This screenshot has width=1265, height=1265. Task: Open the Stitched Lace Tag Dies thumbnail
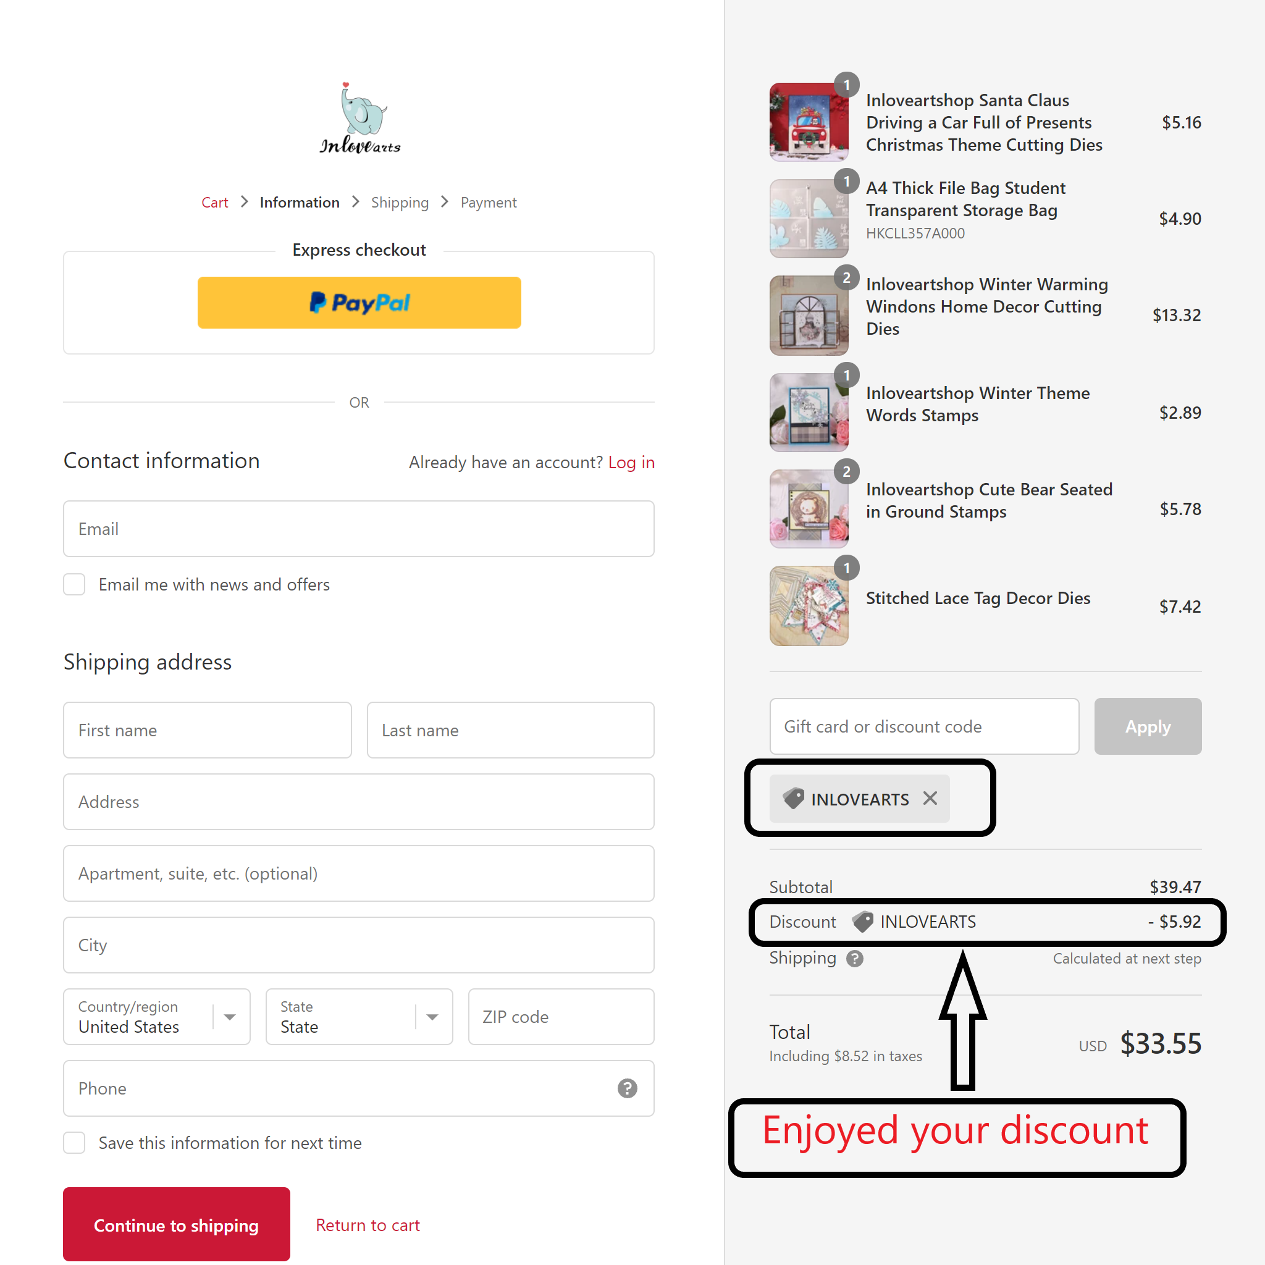809,606
